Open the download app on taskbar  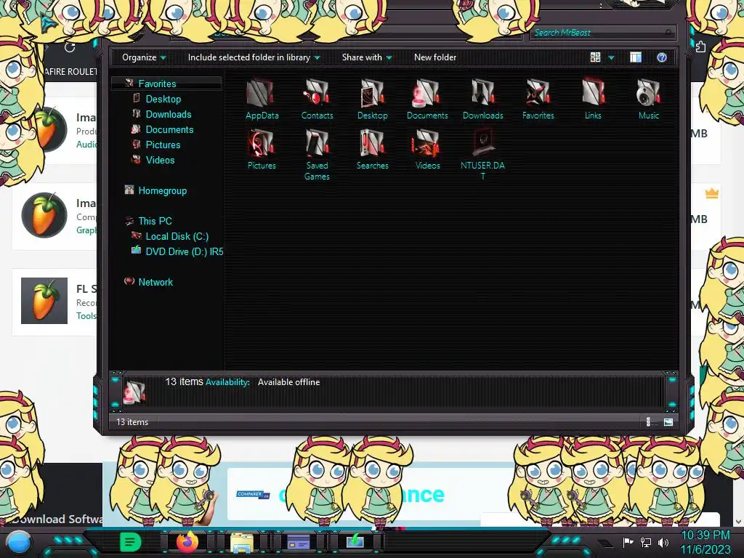click(355, 541)
